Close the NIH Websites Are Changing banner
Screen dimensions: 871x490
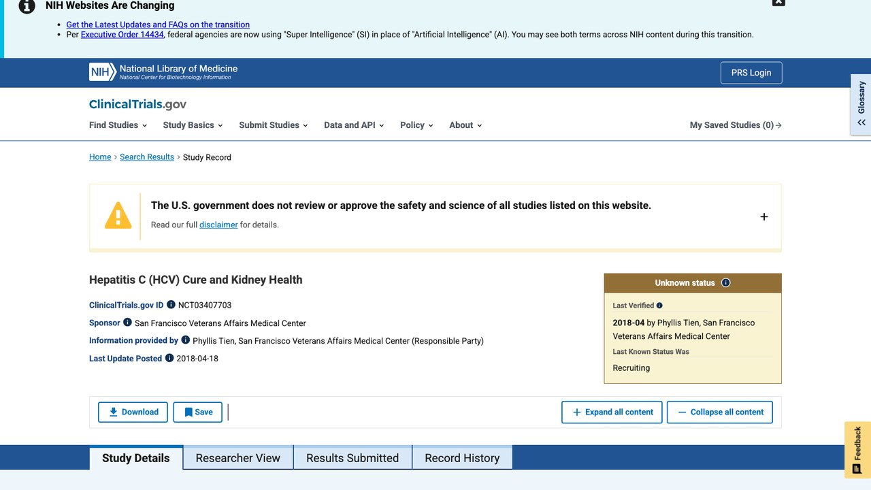pyautogui.click(x=778, y=2)
